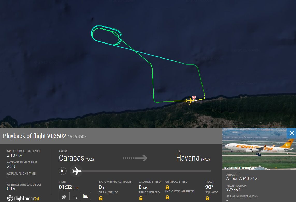
Task: Close the flight playback panel
Action: pyautogui.click(x=292, y=133)
